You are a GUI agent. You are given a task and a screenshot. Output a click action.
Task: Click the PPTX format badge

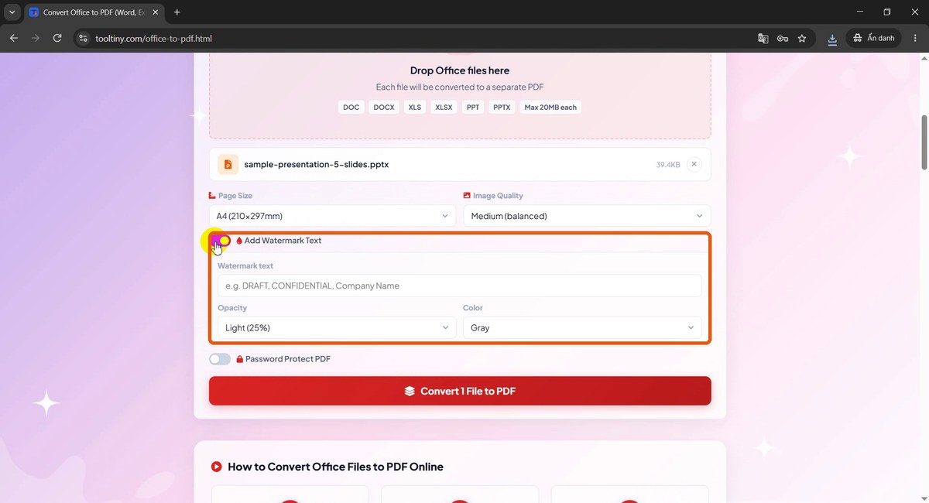click(x=502, y=108)
